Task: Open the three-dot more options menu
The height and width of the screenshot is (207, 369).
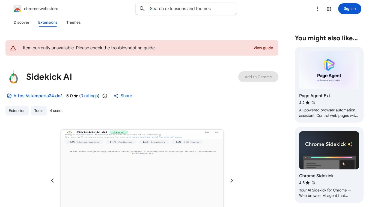Action: click(317, 9)
